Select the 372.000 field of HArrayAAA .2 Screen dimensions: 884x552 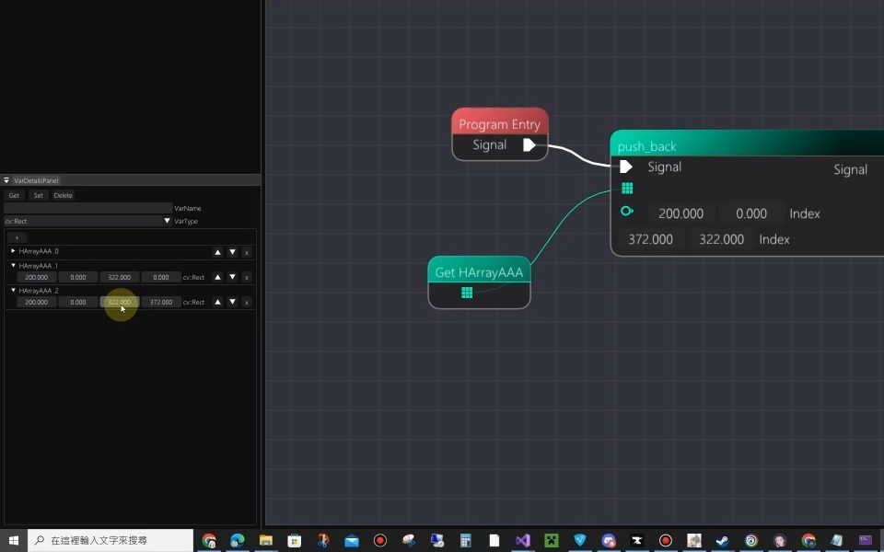(x=161, y=302)
